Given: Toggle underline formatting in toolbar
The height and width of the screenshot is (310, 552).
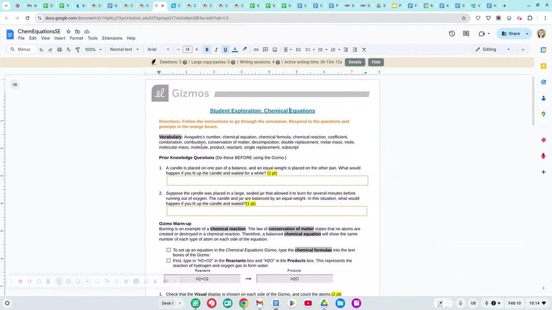Looking at the screenshot, I should (225, 50).
